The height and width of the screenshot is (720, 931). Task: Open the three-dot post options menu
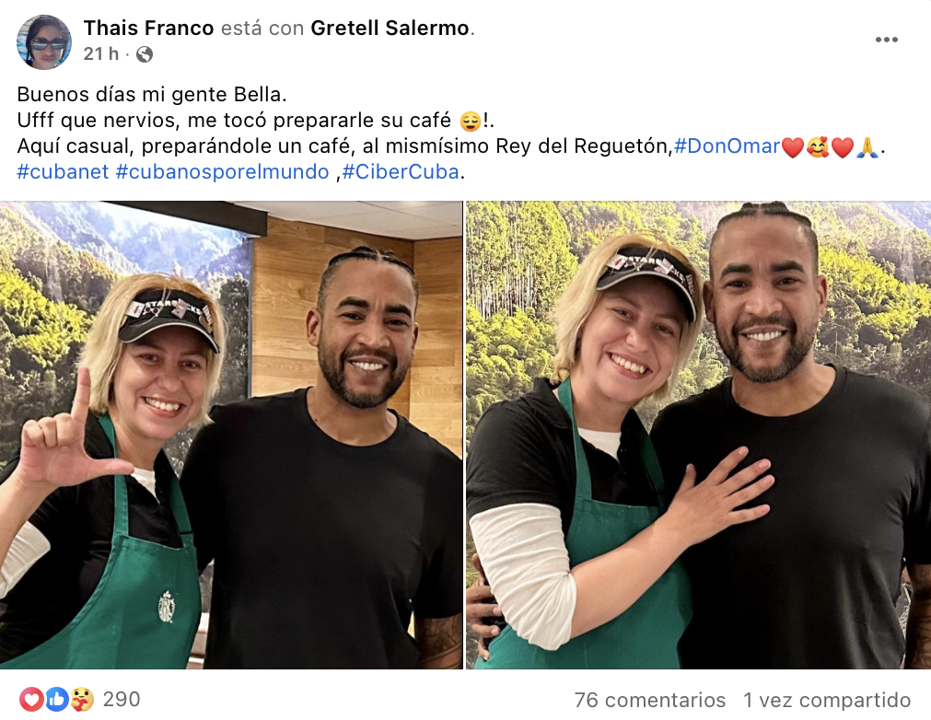coord(886,40)
